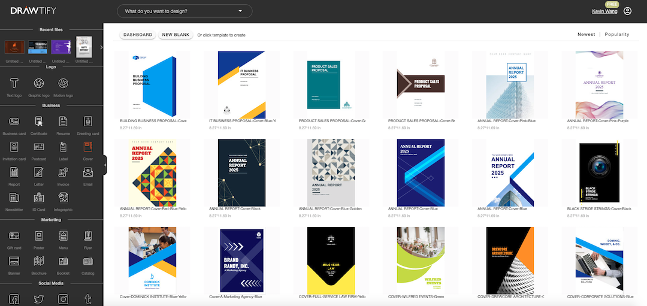Open the Text logo category

(x=14, y=83)
